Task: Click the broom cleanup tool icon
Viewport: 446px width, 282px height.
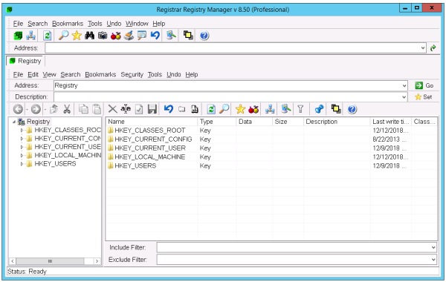Action: pyautogui.click(x=129, y=36)
